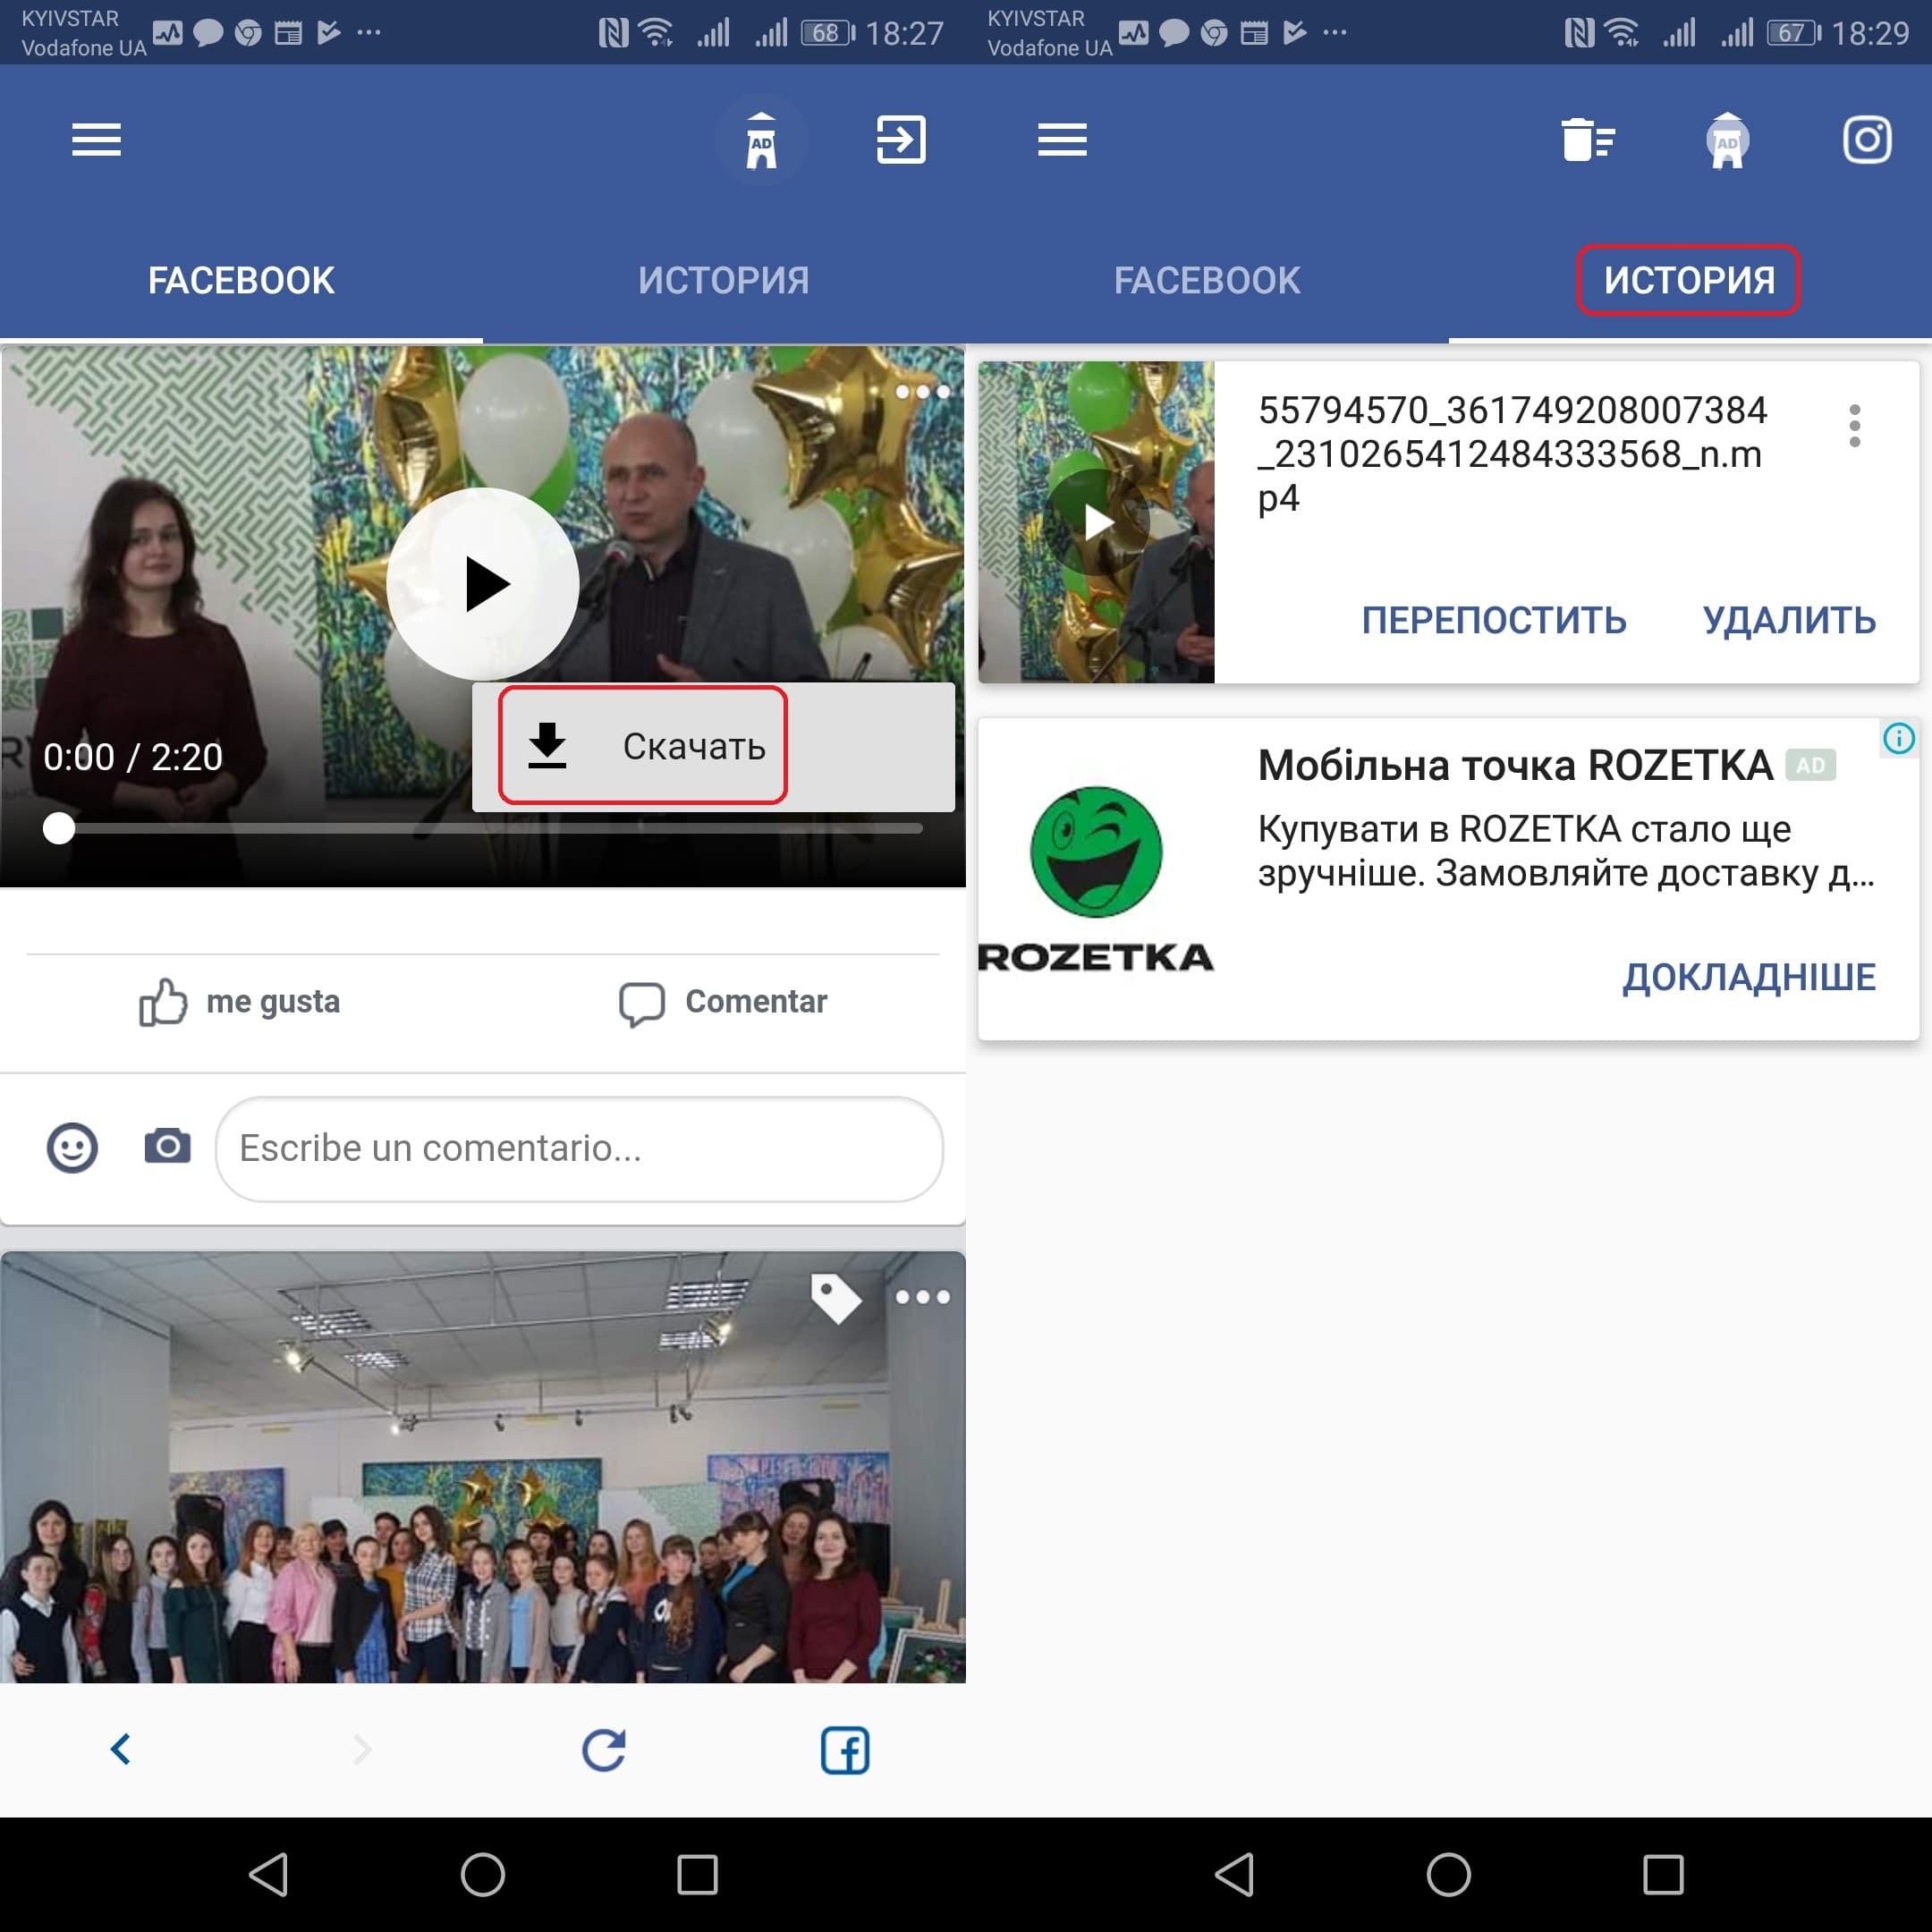Tap the delete-all trash list icon
This screenshot has height=1932, width=1932.
[1587, 139]
